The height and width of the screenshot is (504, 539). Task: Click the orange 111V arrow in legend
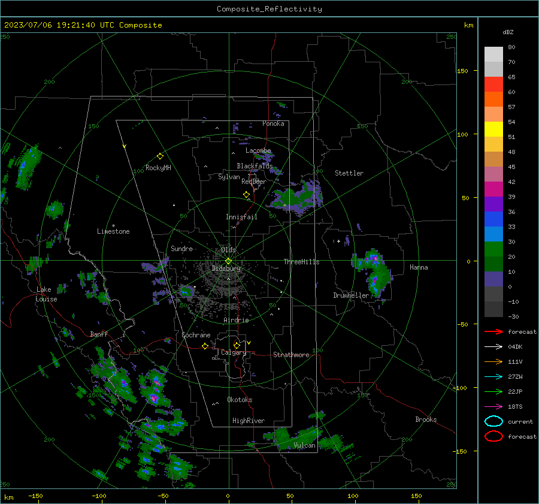(493, 361)
